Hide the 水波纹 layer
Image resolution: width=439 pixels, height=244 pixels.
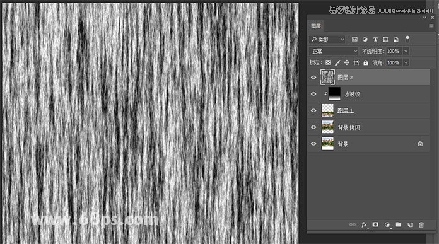pos(313,94)
